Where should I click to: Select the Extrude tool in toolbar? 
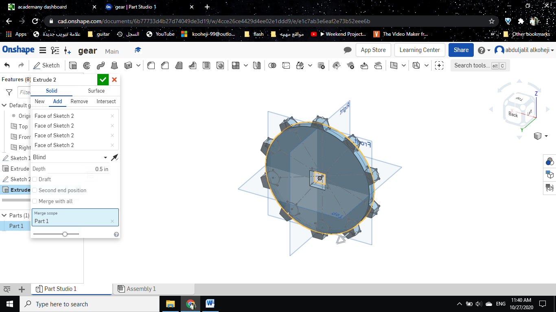click(x=73, y=65)
